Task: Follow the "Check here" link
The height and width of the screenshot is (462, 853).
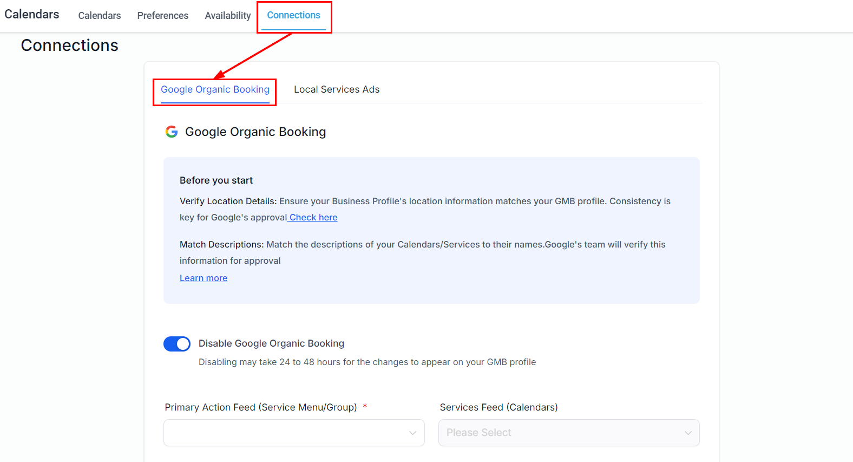Action: (313, 217)
